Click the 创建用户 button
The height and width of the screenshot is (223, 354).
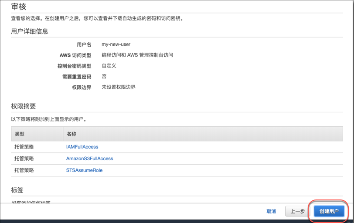tap(329, 211)
